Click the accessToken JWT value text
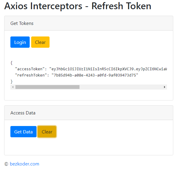The height and width of the screenshot is (169, 178). tap(108, 69)
